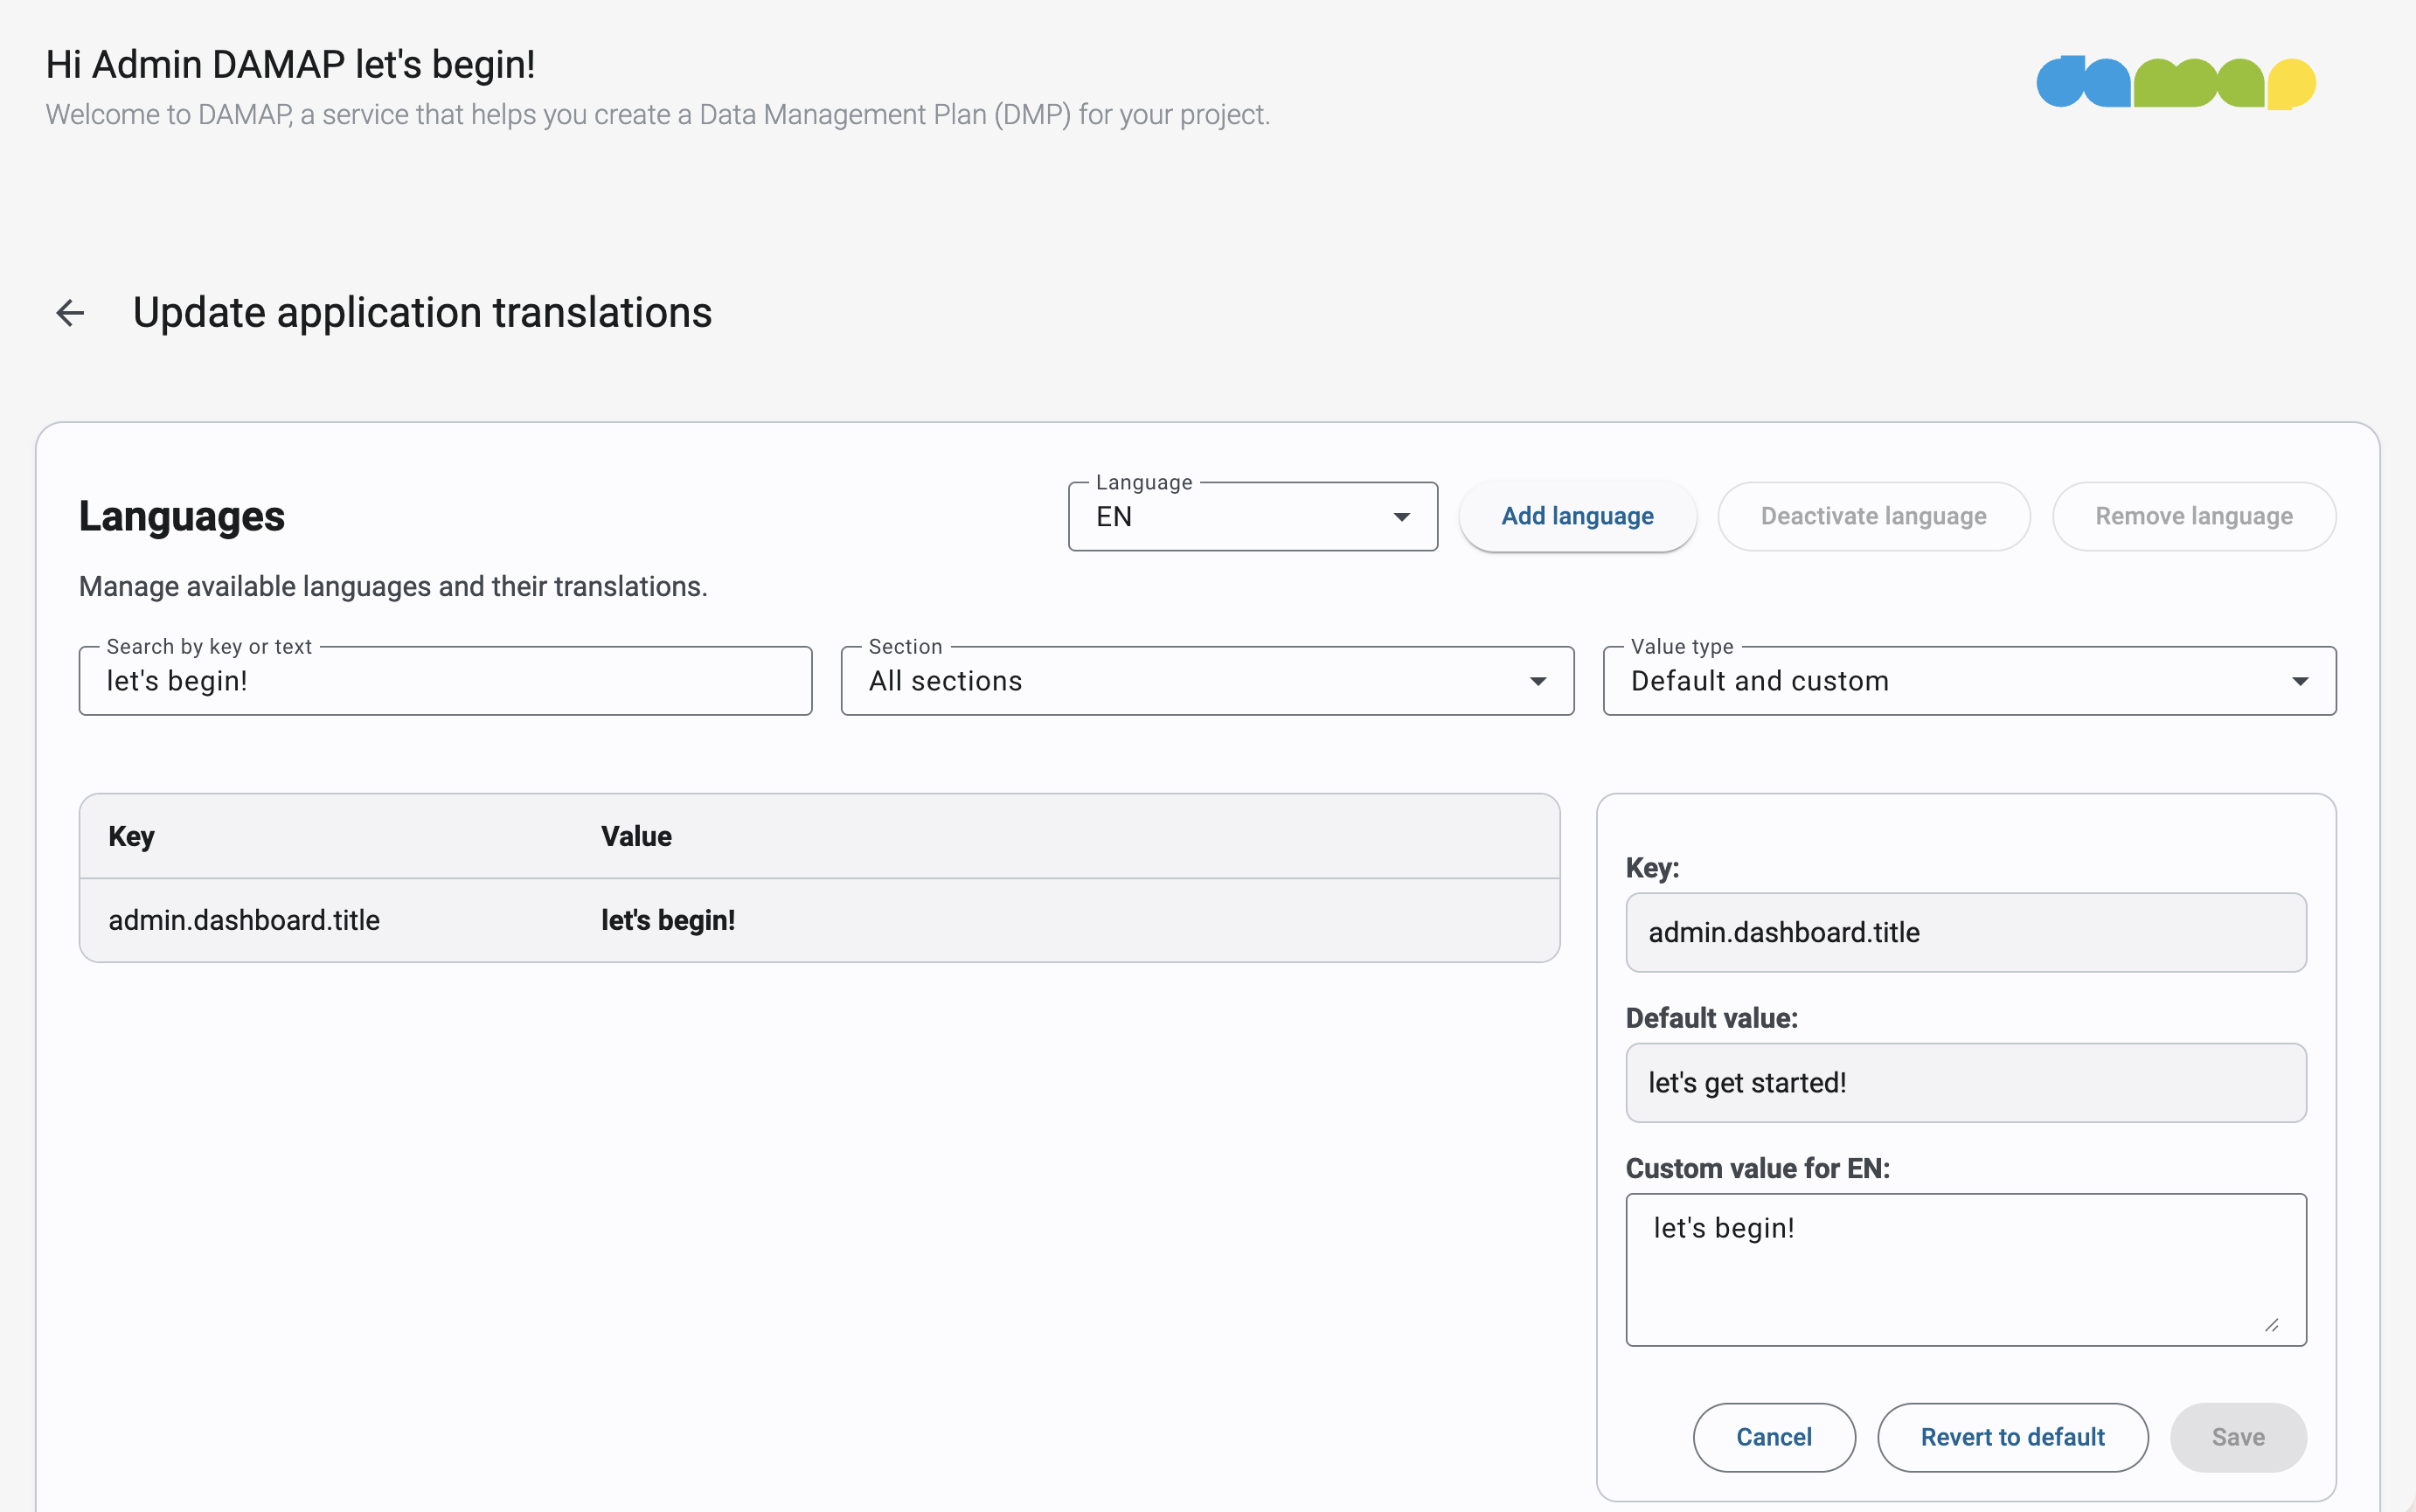Click Revert to default button
The image size is (2416, 1512).
(x=2012, y=1437)
